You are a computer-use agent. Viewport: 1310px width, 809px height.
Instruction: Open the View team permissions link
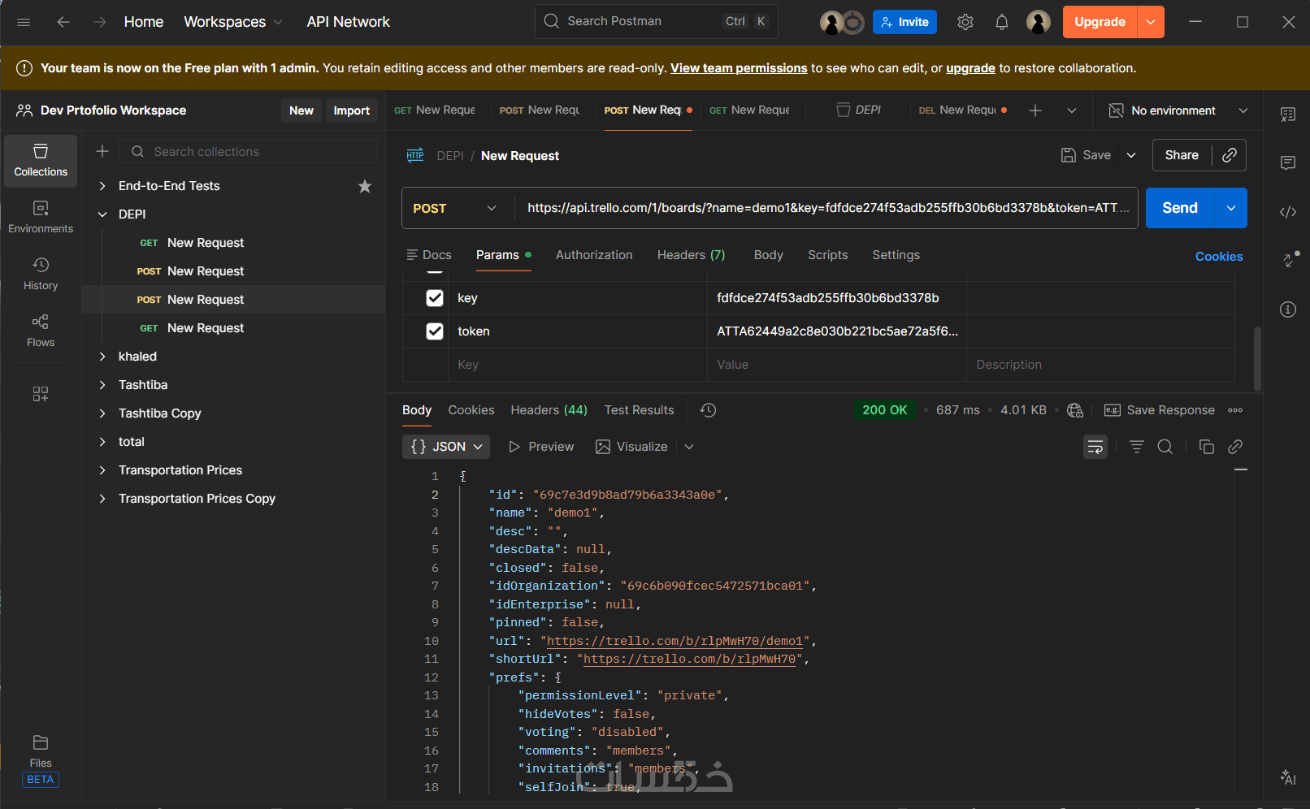738,68
